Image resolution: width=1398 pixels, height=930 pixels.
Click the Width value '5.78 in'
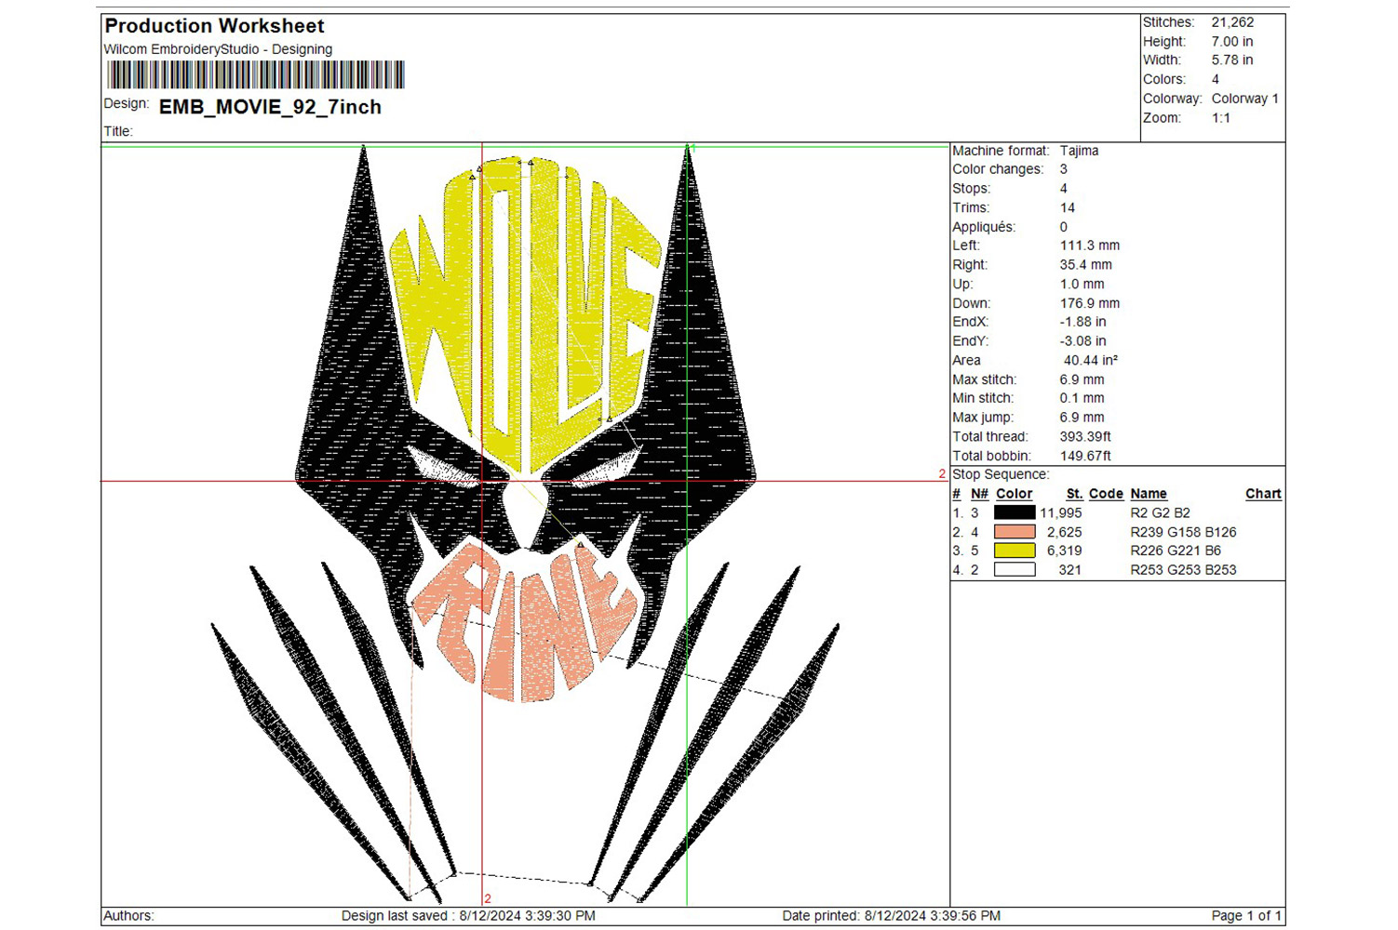coord(1231,60)
